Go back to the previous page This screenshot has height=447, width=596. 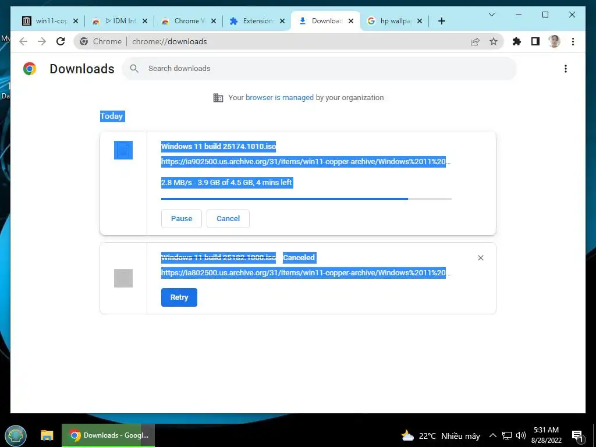[x=23, y=41]
